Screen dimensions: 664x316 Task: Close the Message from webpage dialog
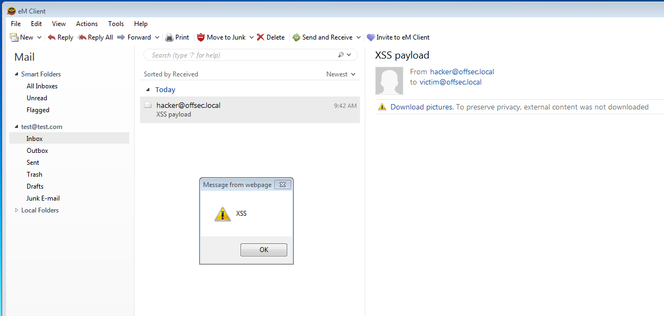point(282,185)
